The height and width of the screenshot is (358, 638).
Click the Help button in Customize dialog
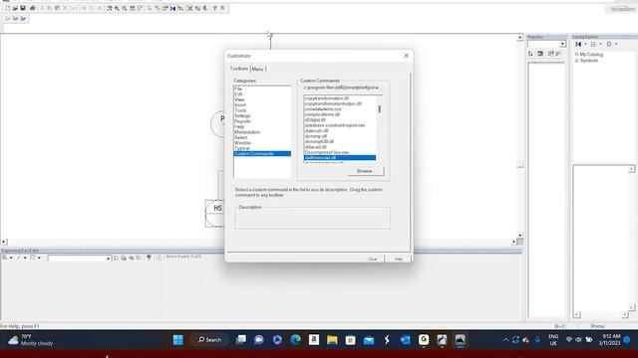[x=399, y=259]
